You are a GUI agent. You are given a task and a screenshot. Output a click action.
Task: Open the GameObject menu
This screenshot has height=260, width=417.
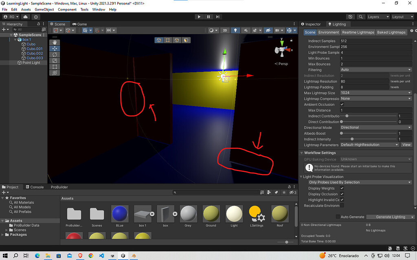44,9
